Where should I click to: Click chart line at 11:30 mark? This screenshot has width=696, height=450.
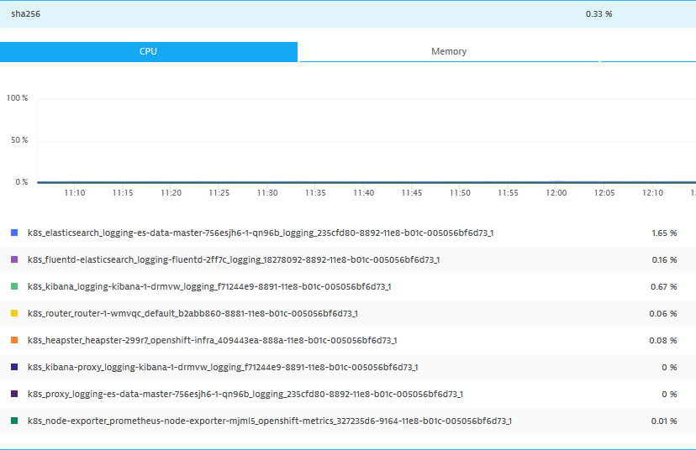(x=267, y=182)
